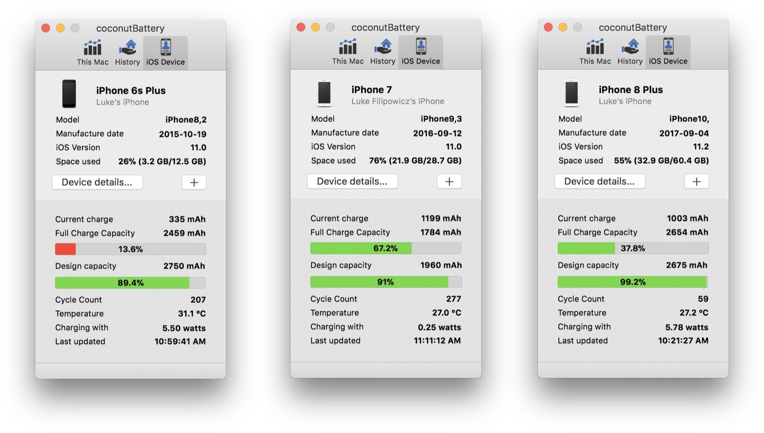
Task: Click the 99.2% design capacity bar
Action: tap(633, 282)
